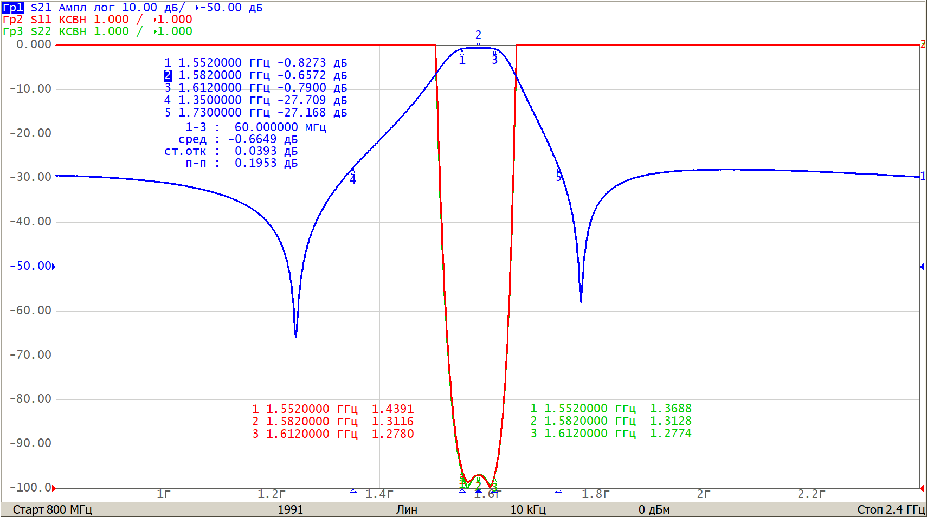The image size is (927, 517).
Task: Click marker 5 triangle on the frequency axis
Action: [x=558, y=491]
